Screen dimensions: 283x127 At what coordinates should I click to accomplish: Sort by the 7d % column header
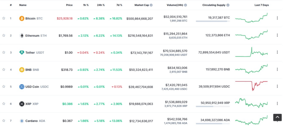pos(119,5)
